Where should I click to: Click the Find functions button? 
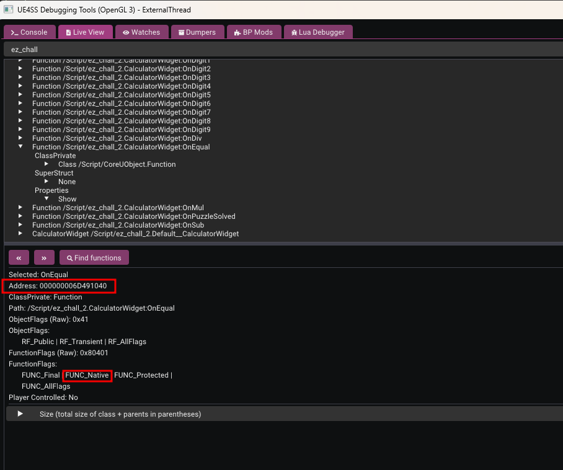point(94,258)
